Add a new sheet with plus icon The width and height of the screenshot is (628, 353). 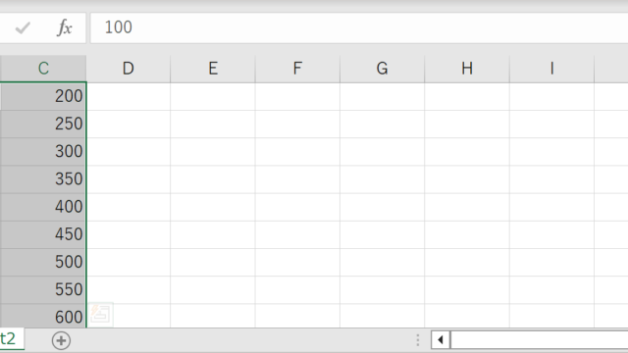coord(61,340)
